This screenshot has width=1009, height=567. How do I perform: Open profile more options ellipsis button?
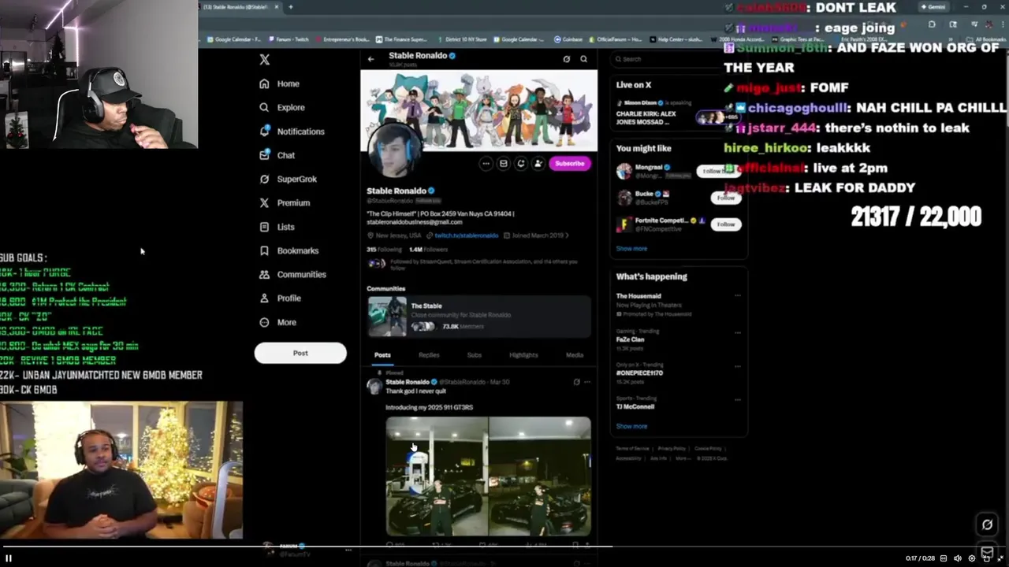click(486, 163)
